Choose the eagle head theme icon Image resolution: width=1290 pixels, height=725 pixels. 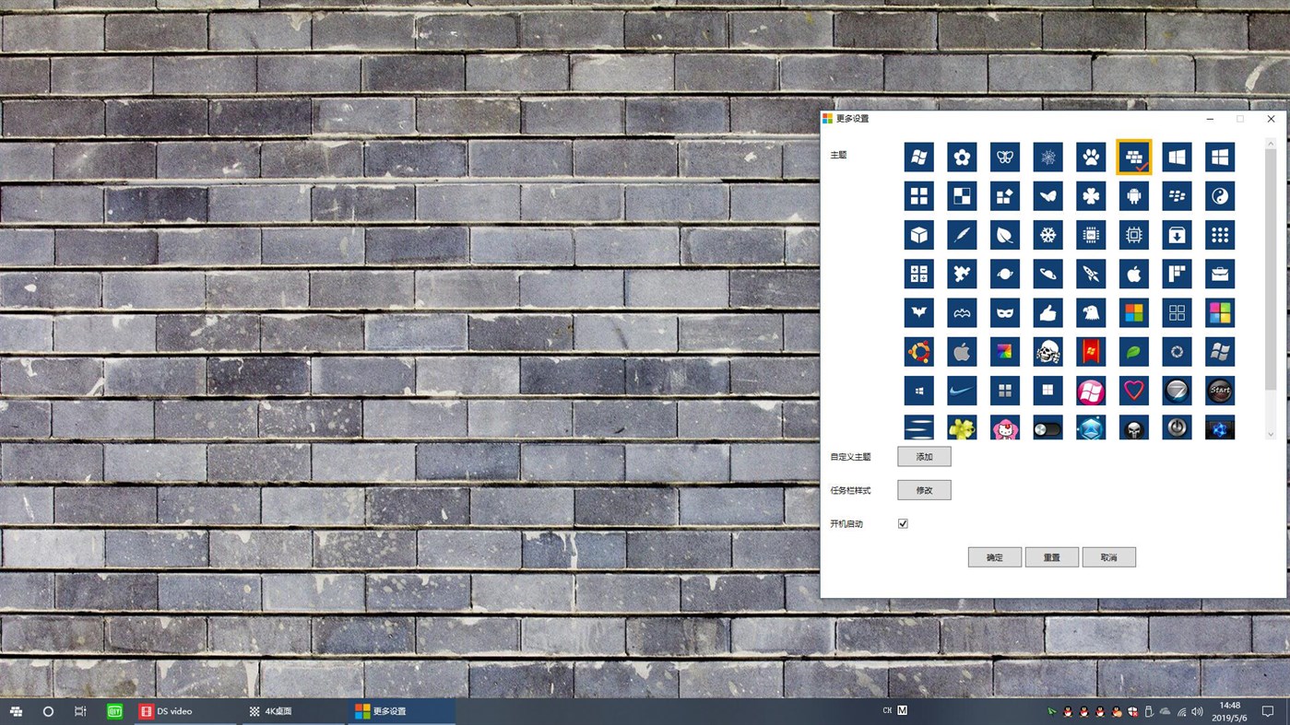coord(1091,312)
